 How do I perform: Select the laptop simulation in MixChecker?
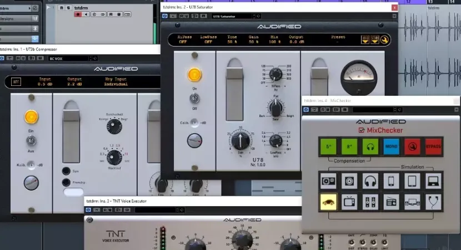tap(433, 181)
